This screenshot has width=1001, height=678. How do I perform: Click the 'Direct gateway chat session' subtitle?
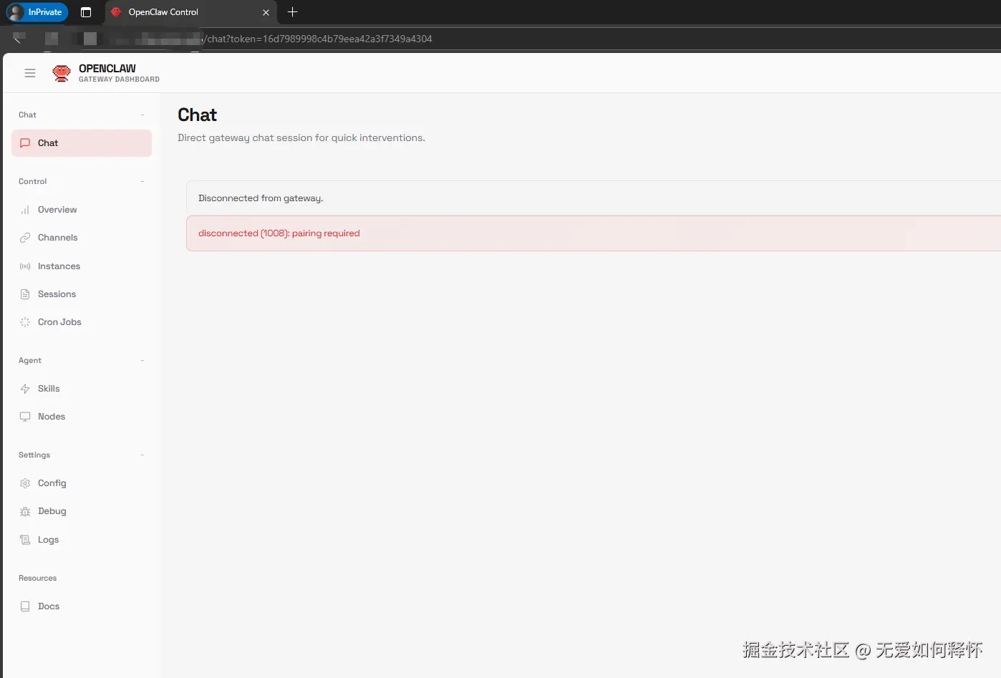tap(301, 138)
